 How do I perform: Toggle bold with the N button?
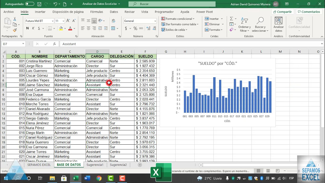tap(27, 28)
